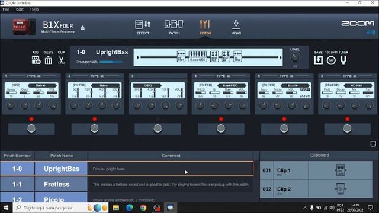Open TYPE selector for slot 2

pyautogui.click(x=97, y=76)
